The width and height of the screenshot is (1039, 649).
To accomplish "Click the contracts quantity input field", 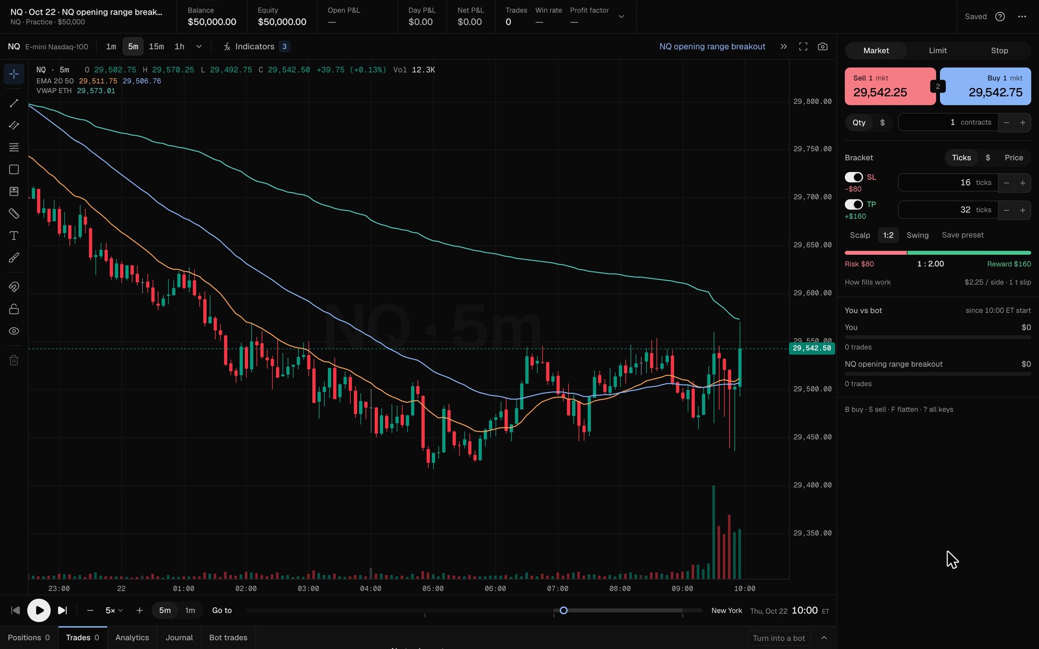I will (x=948, y=123).
